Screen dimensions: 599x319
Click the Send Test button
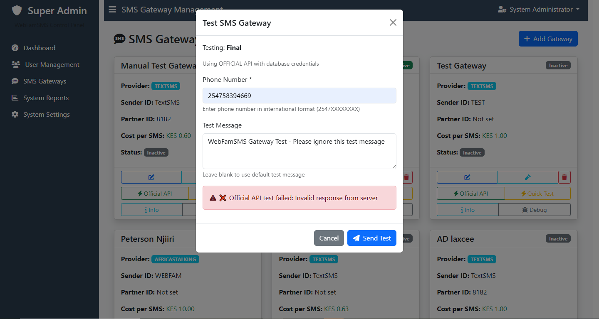(x=371, y=238)
